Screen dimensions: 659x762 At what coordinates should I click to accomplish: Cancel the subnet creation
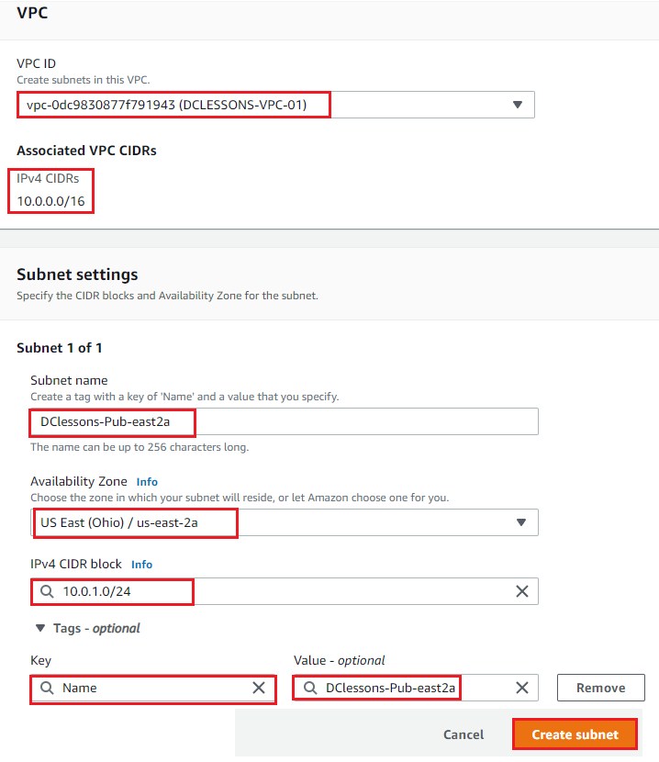[464, 734]
